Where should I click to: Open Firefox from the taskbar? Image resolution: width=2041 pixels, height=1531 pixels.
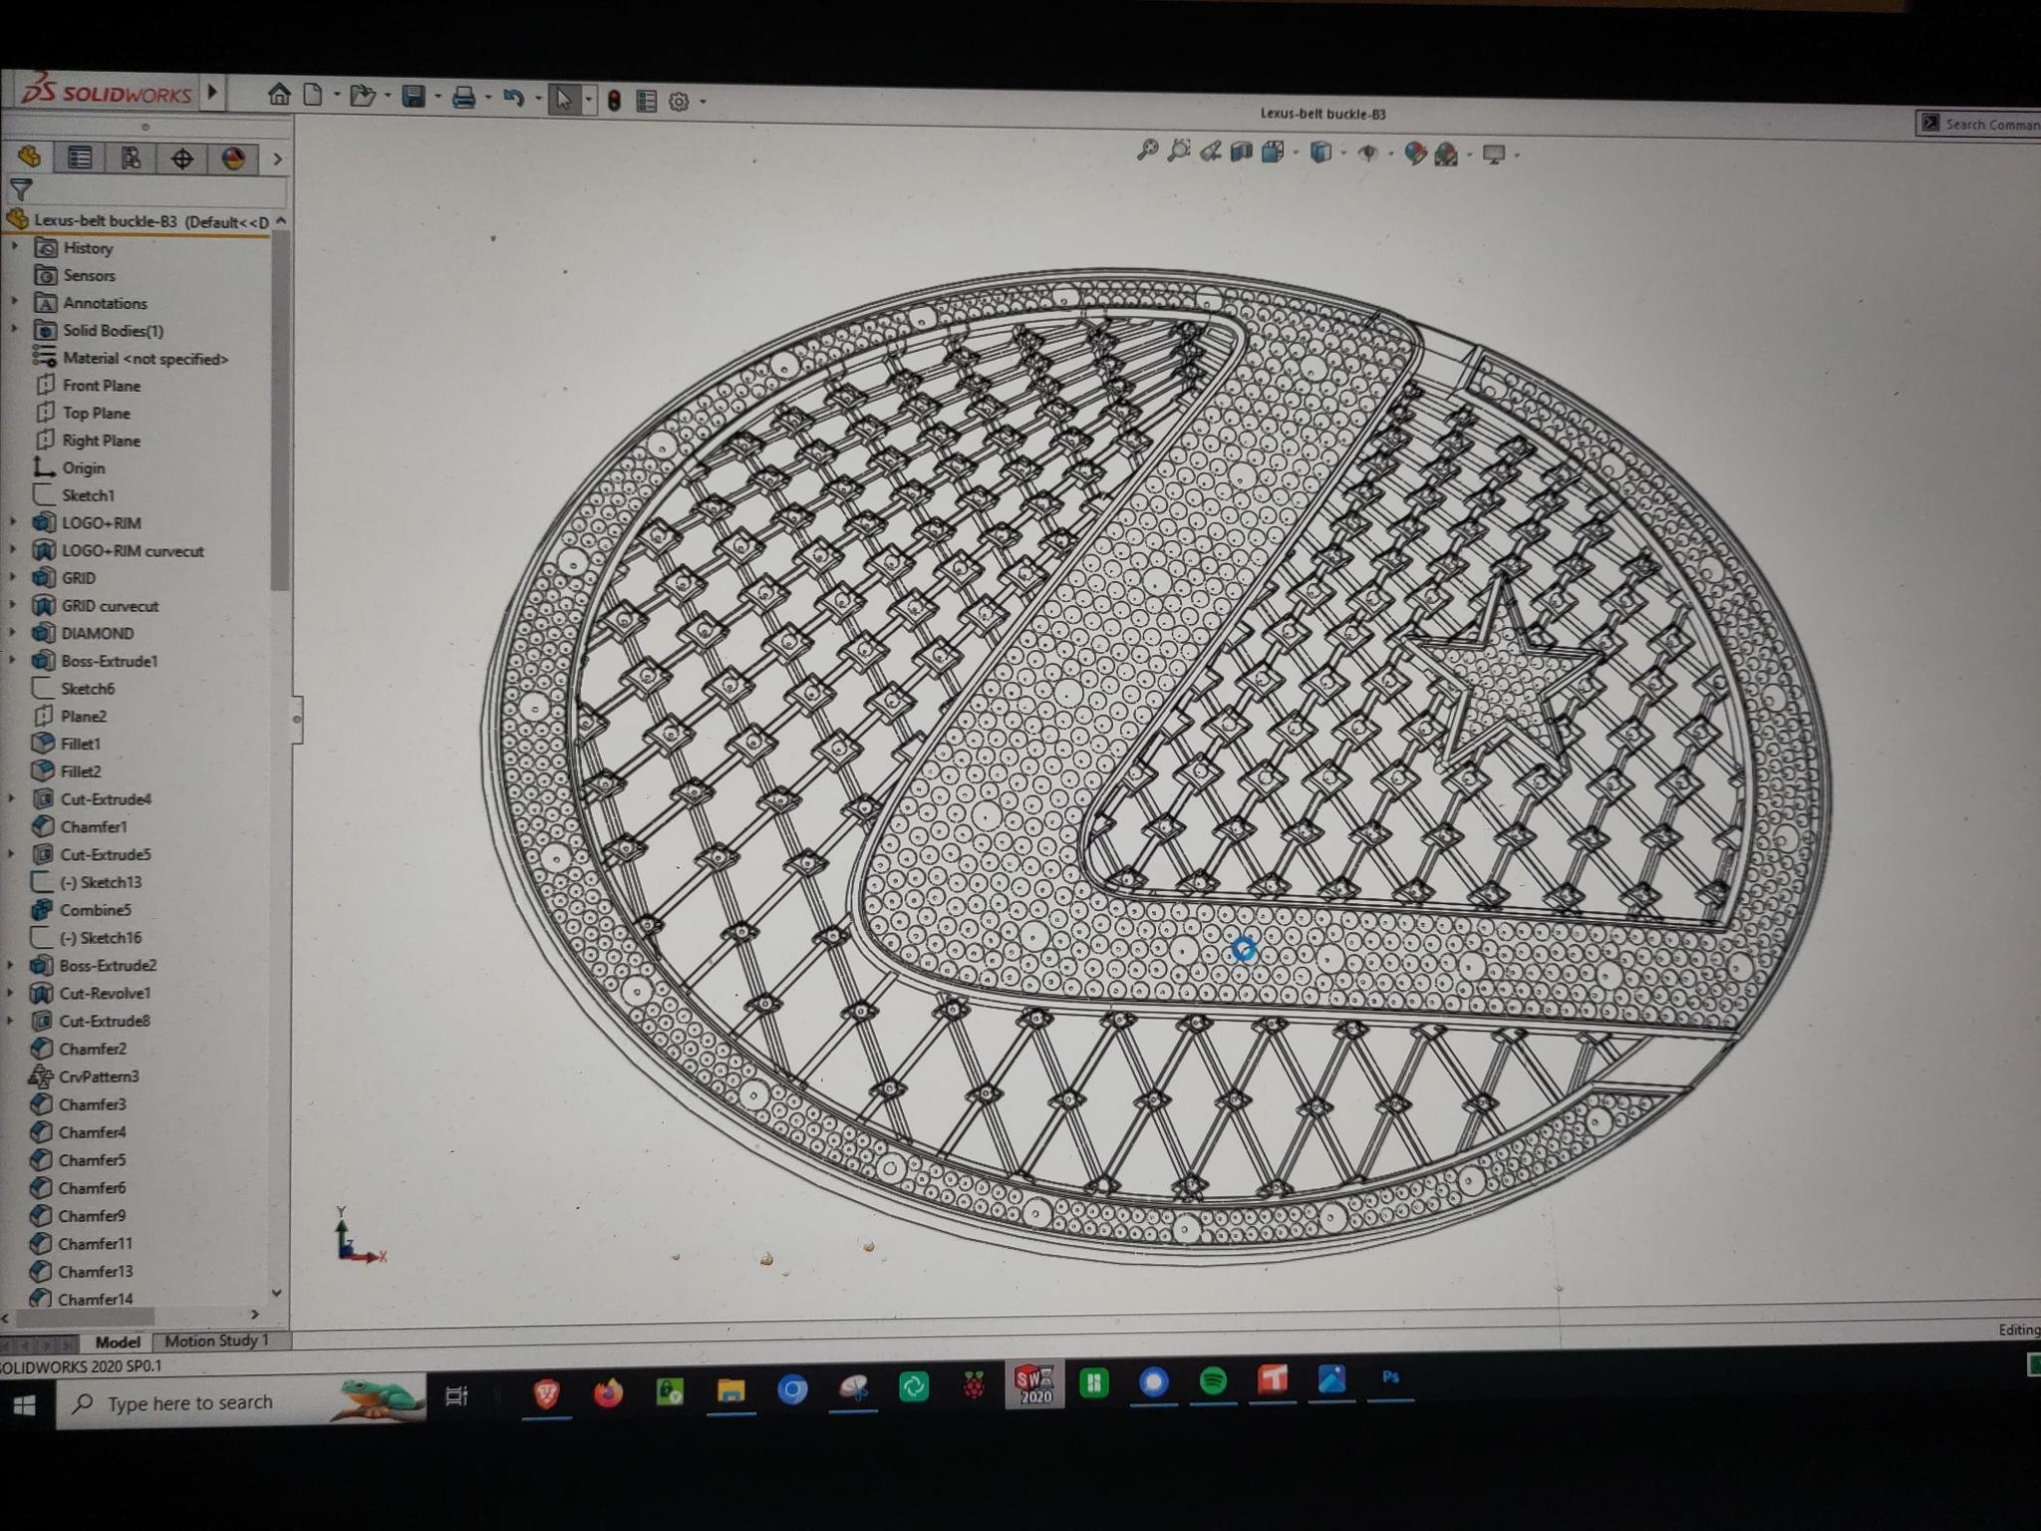tap(608, 1391)
